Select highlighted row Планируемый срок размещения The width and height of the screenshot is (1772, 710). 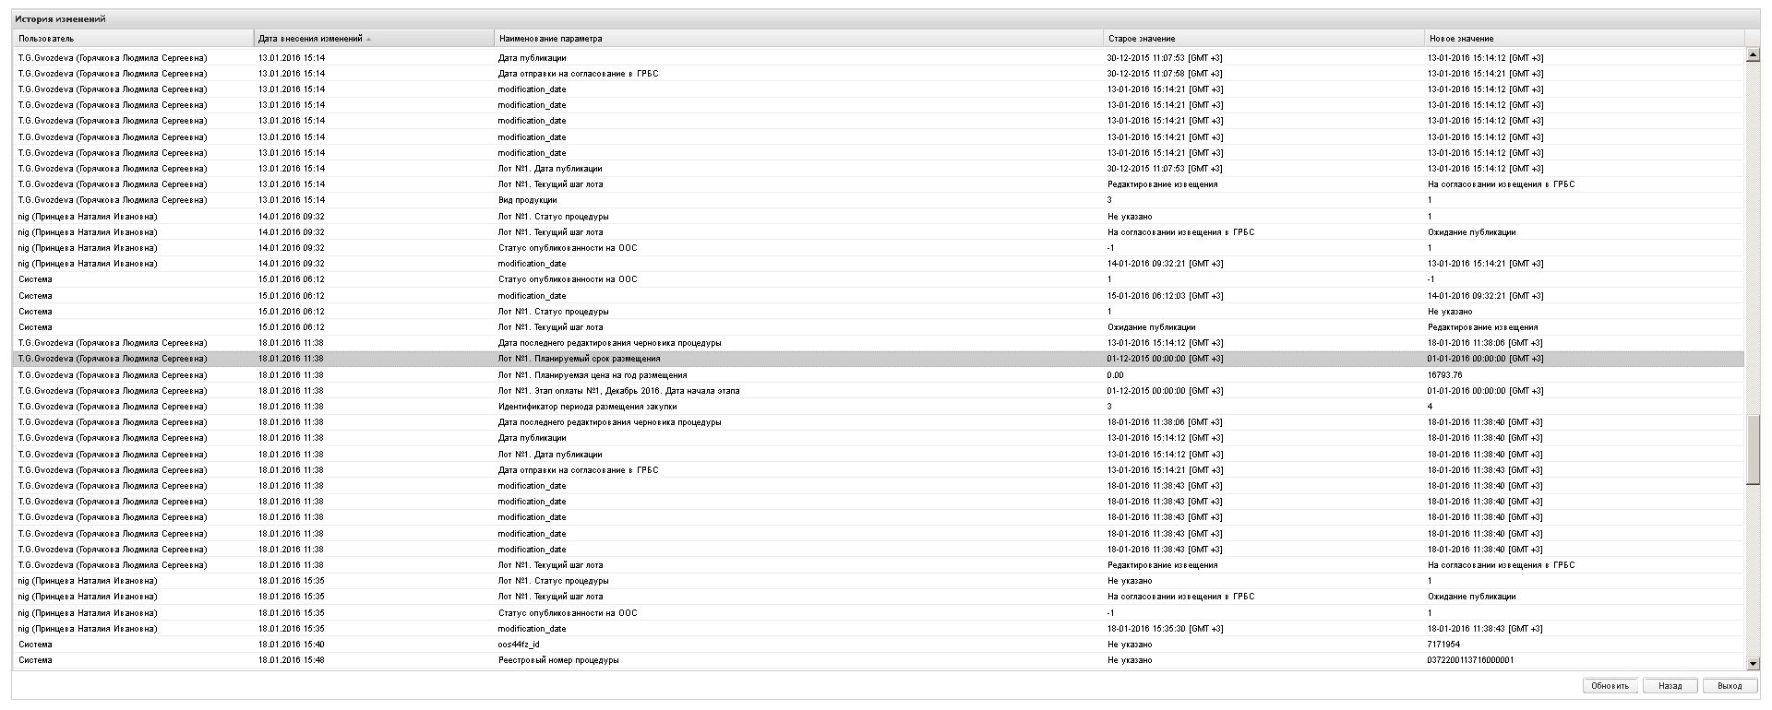[x=879, y=359]
